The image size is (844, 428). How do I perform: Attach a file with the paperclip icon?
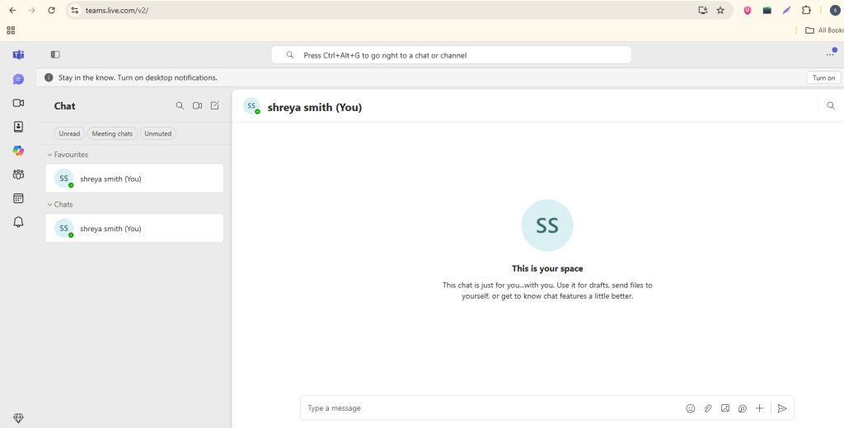[708, 408]
